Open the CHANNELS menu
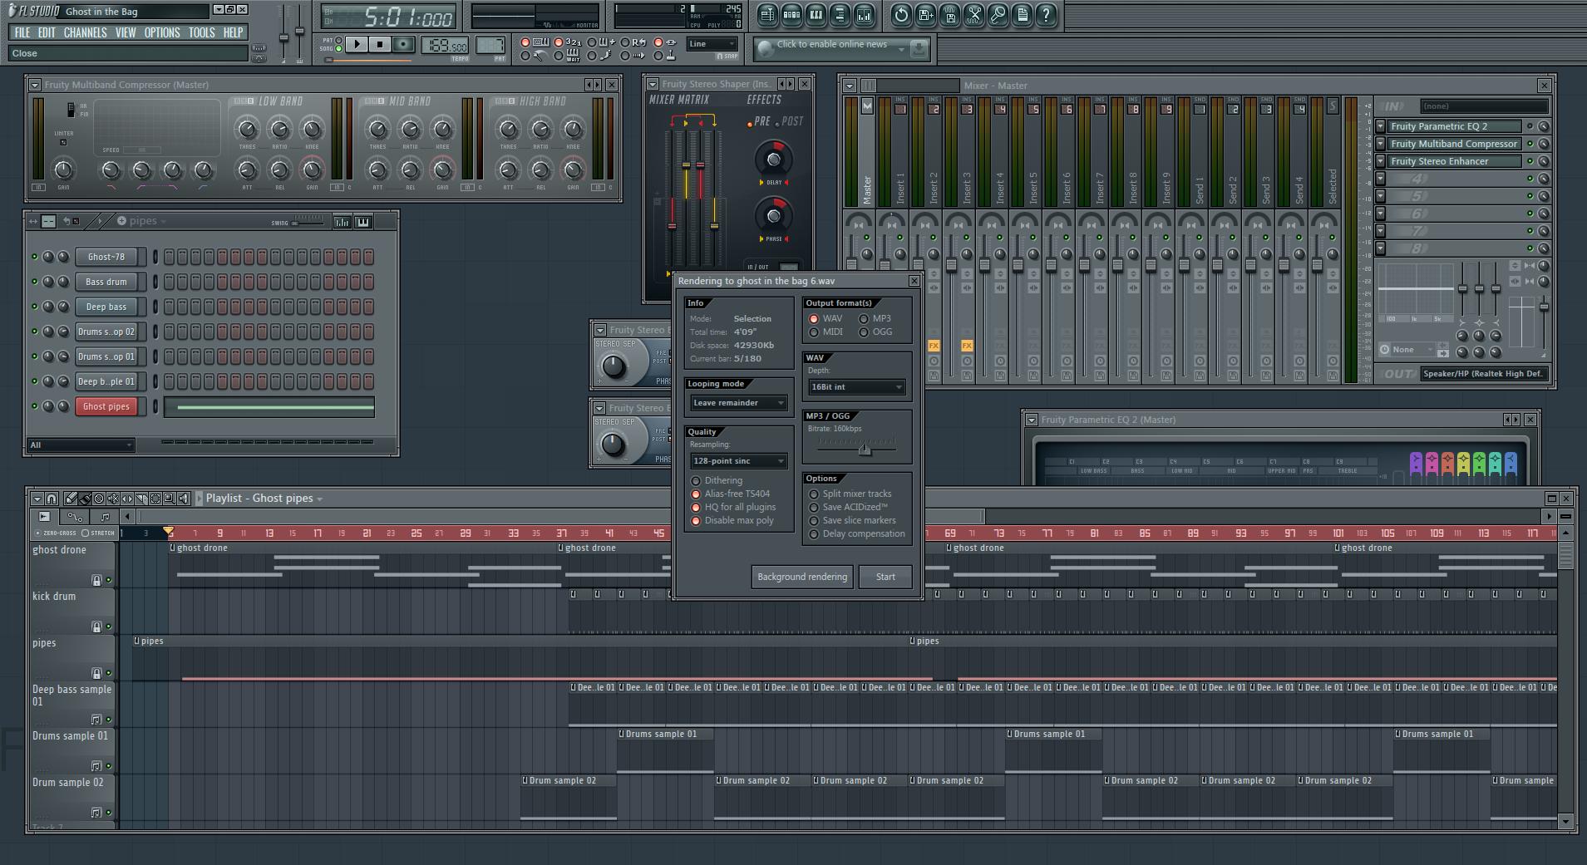The width and height of the screenshot is (1587, 865). pos(85,32)
